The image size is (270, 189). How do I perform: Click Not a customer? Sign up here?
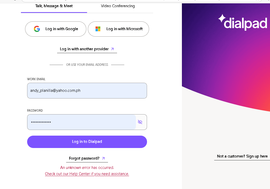click(x=242, y=156)
